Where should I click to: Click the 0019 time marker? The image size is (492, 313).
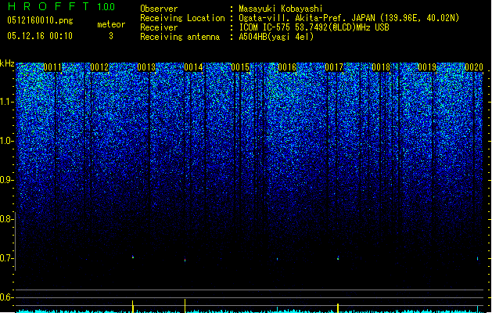click(427, 67)
